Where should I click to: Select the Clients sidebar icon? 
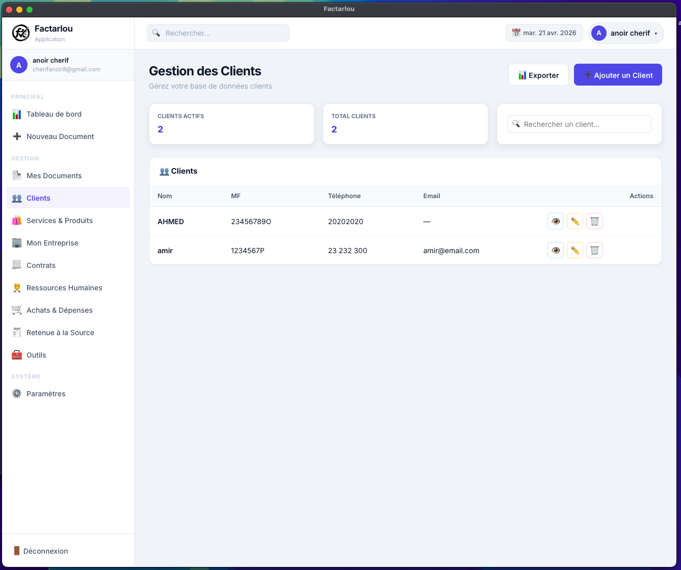(17, 198)
